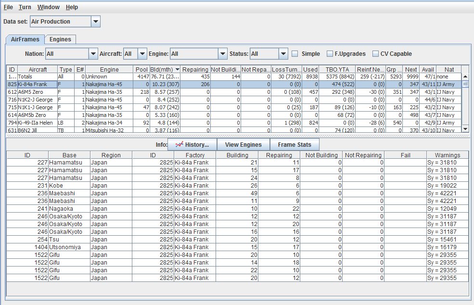Expand the Engine filter dropdown
Image resolution: width=474 pixels, height=305 pixels.
[223, 54]
